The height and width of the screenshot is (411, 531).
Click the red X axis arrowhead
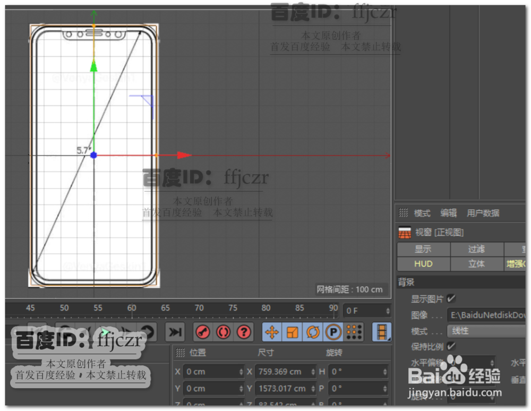[184, 155]
